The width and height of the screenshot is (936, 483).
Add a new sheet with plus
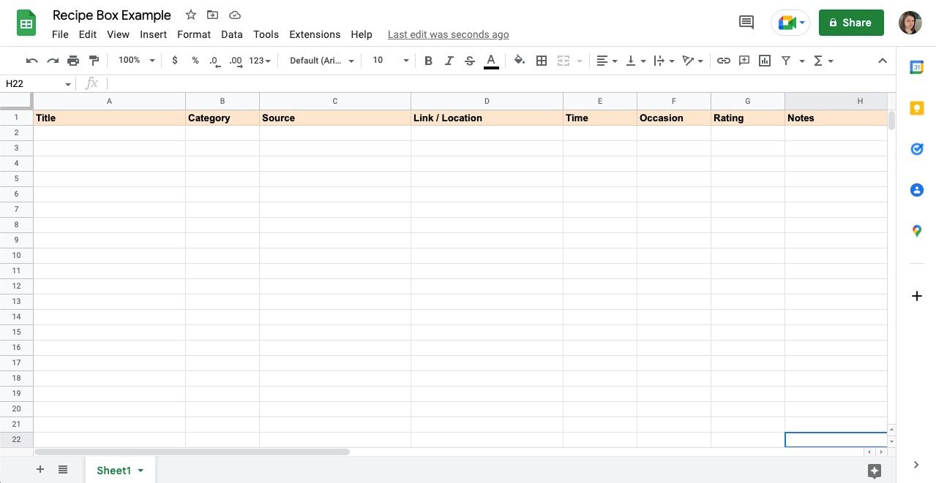[x=40, y=470]
